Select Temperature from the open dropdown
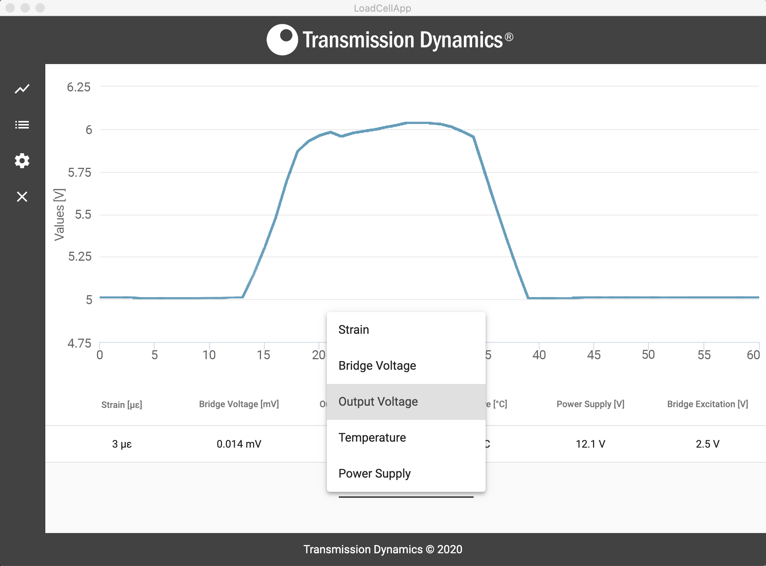The image size is (766, 566). [372, 437]
